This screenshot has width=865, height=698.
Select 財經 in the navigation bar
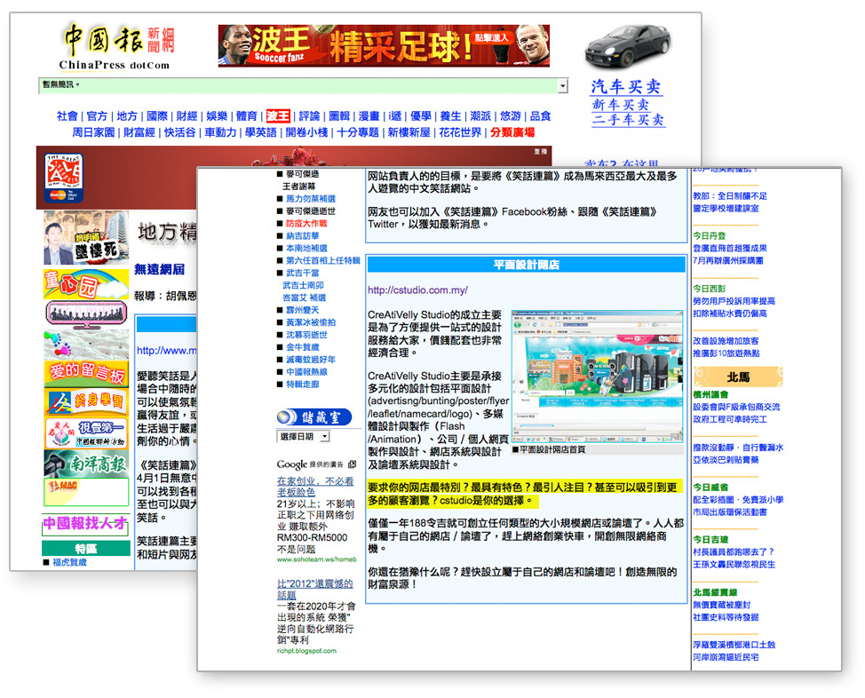(187, 116)
